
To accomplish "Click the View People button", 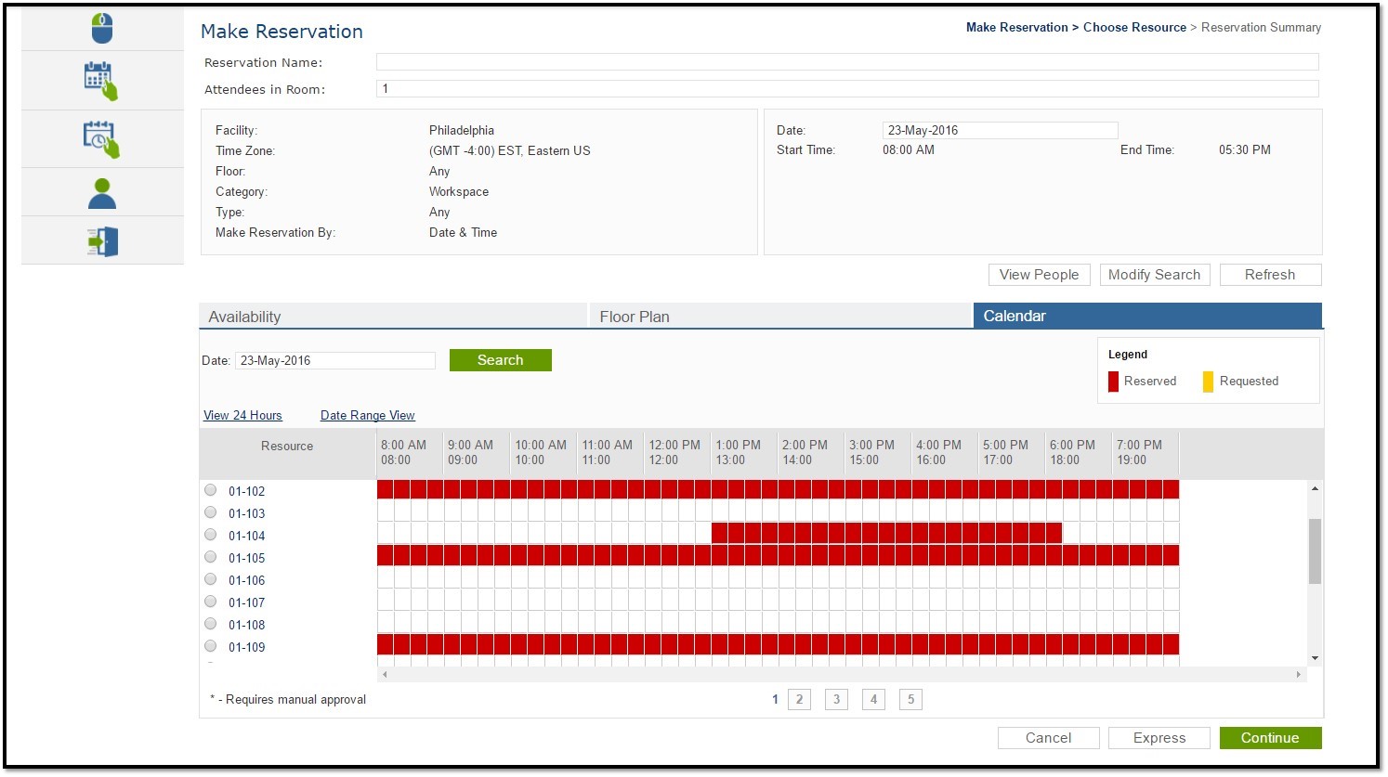I will coord(1039,275).
